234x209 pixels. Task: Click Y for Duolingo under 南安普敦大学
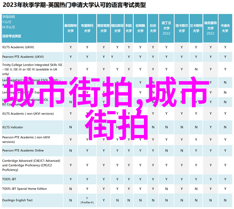click(x=104, y=200)
